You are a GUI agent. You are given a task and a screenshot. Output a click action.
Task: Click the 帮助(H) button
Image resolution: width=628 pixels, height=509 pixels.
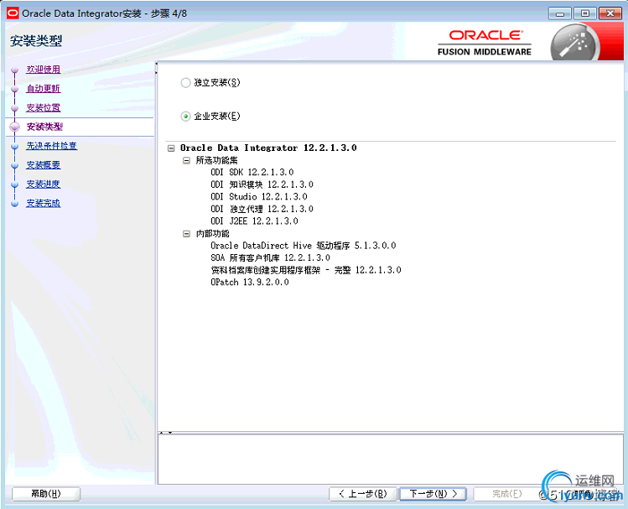point(46,494)
